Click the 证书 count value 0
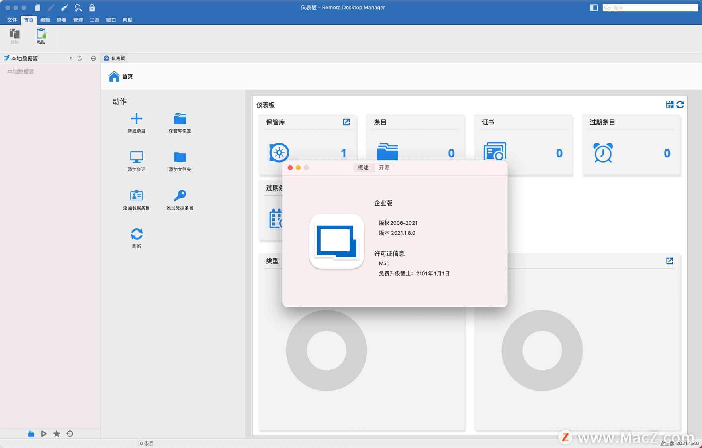 pos(559,153)
